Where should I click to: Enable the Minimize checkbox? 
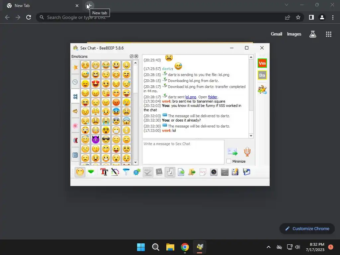pyautogui.click(x=229, y=161)
